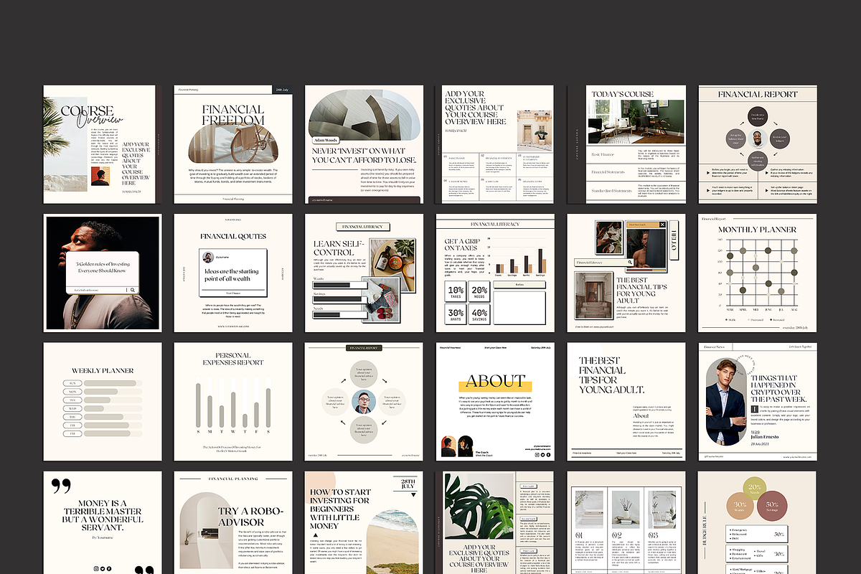Click the Instagram icon in the About page footer
The image size is (861, 574).
click(537, 454)
